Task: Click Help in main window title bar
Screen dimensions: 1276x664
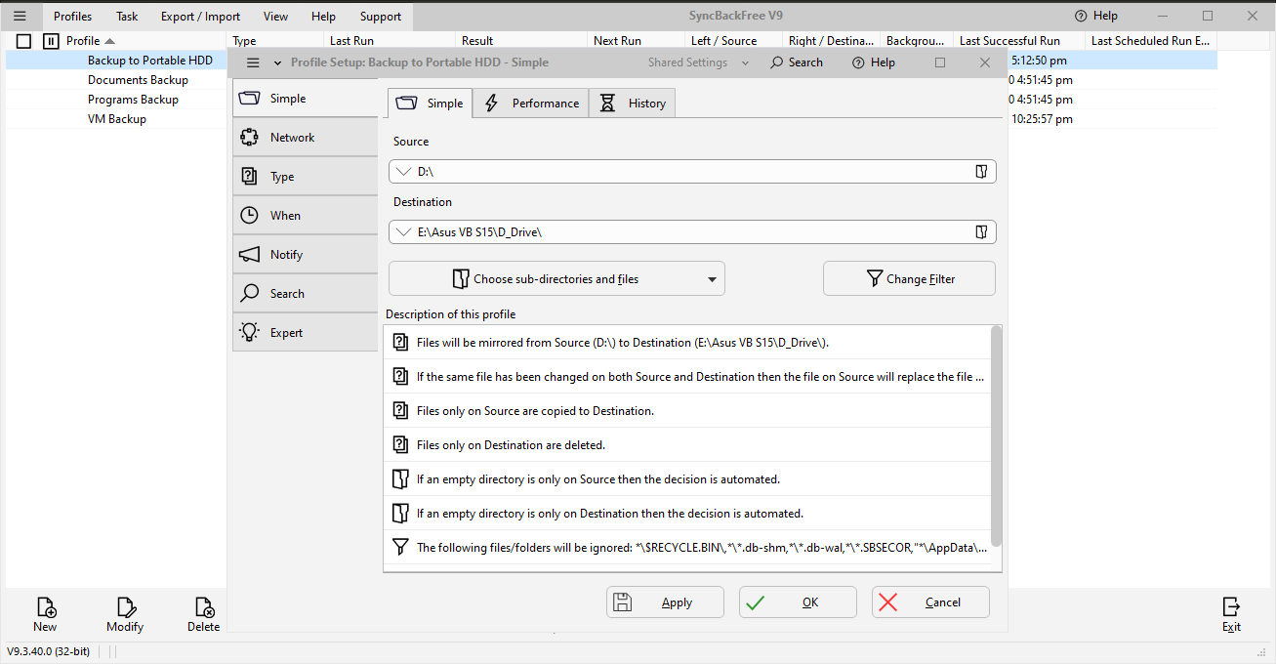Action: [x=1095, y=16]
